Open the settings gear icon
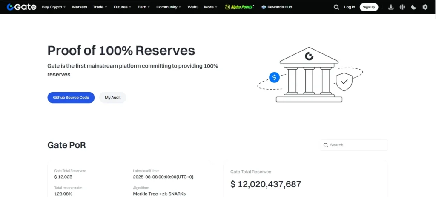Screen dimensions: 436x197 click(425, 7)
